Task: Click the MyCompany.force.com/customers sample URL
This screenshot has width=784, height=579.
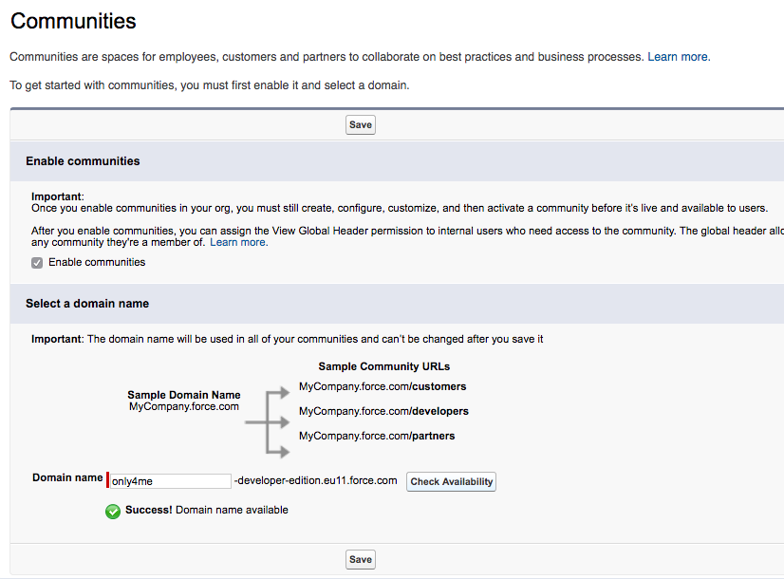Action: click(x=383, y=386)
